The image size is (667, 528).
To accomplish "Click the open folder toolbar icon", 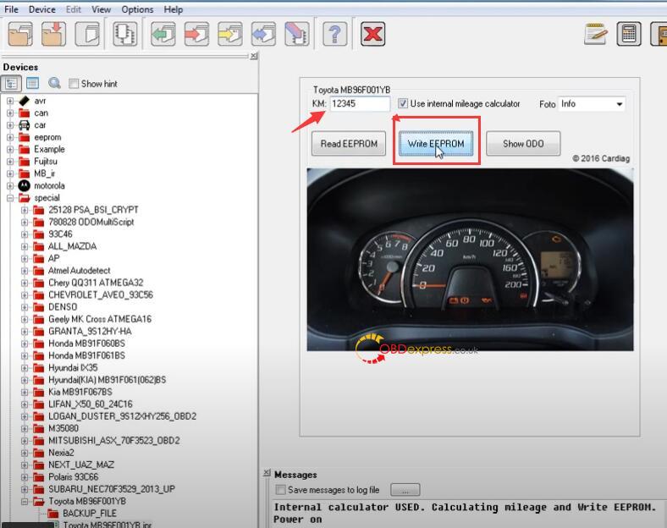I will coord(20,34).
